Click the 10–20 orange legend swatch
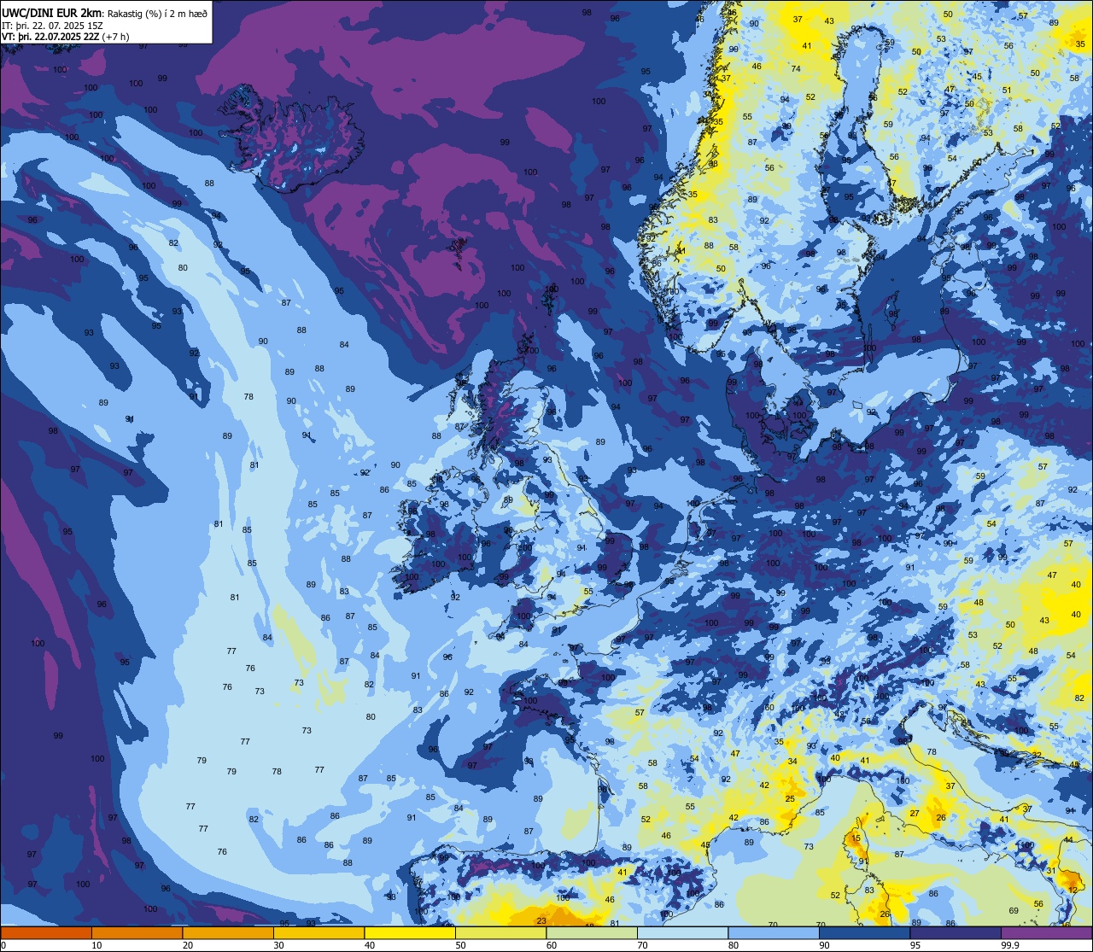Viewport: 1093px width, 952px height. (x=137, y=932)
